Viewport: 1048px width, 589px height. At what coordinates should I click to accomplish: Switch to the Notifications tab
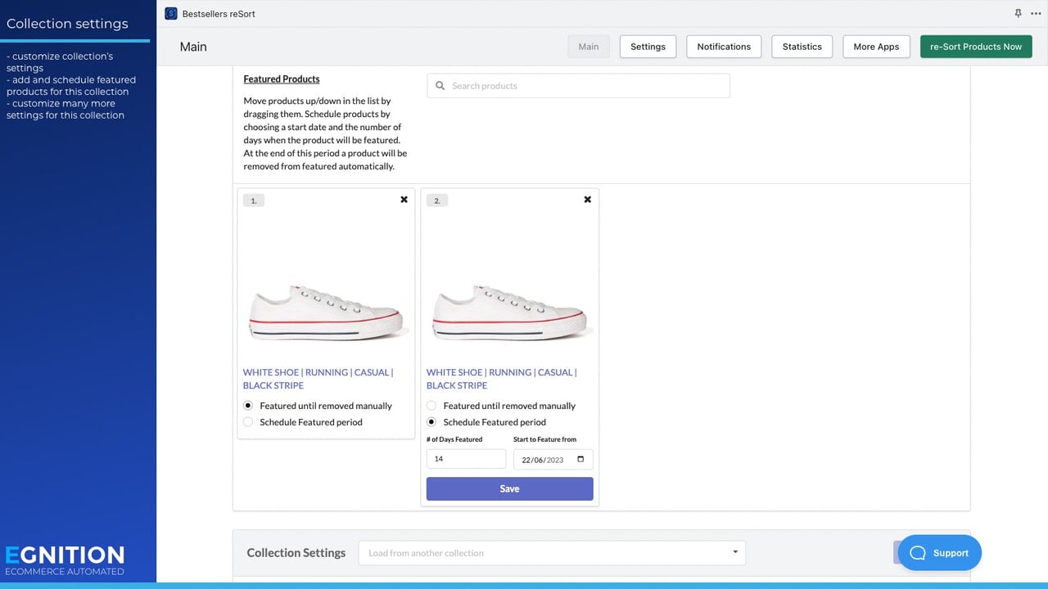coord(724,47)
